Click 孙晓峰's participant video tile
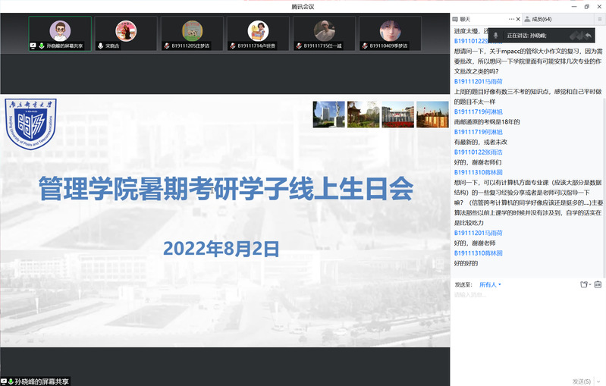 point(59,32)
